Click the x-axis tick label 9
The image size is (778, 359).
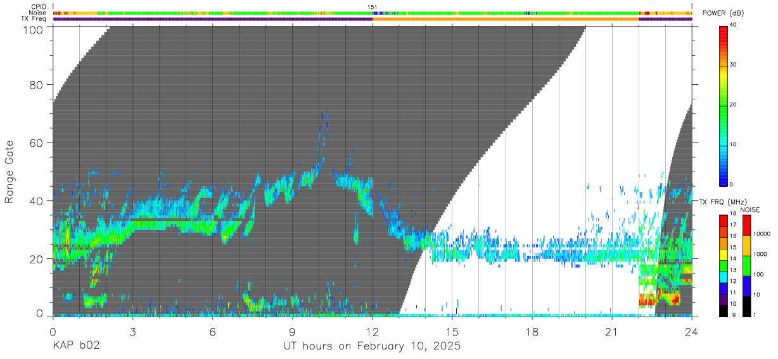tap(292, 332)
